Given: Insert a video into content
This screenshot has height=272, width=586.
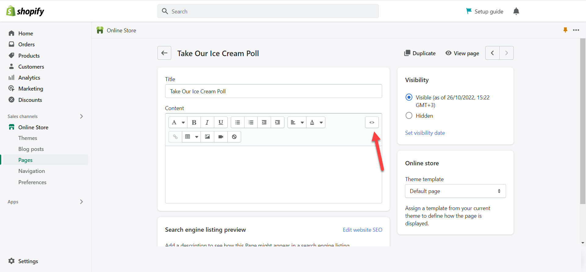Looking at the screenshot, I should pyautogui.click(x=221, y=137).
